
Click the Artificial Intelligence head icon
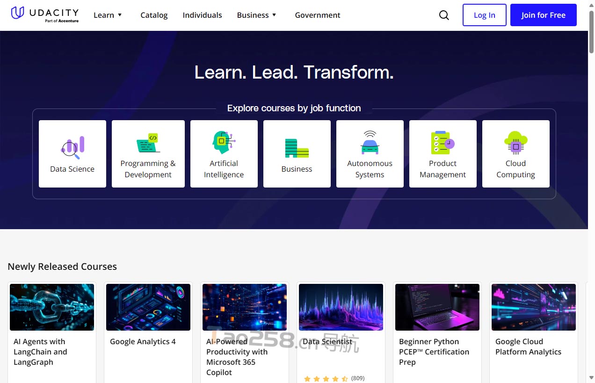point(224,142)
